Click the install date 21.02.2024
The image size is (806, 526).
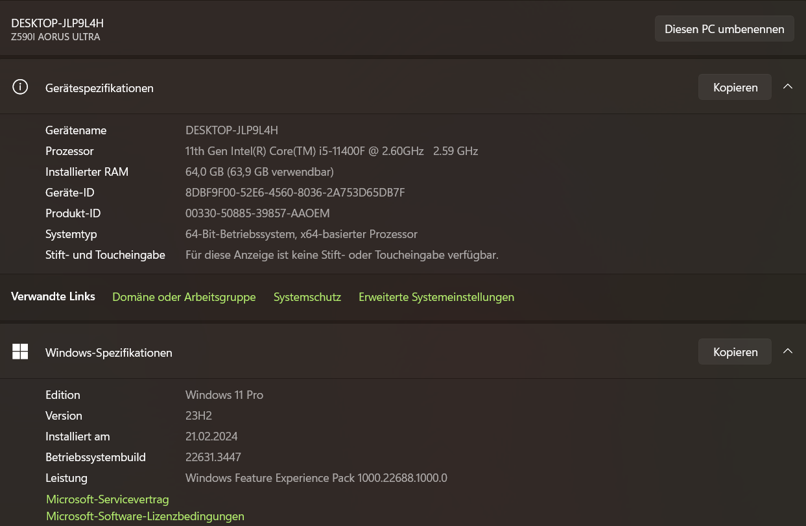click(x=211, y=436)
